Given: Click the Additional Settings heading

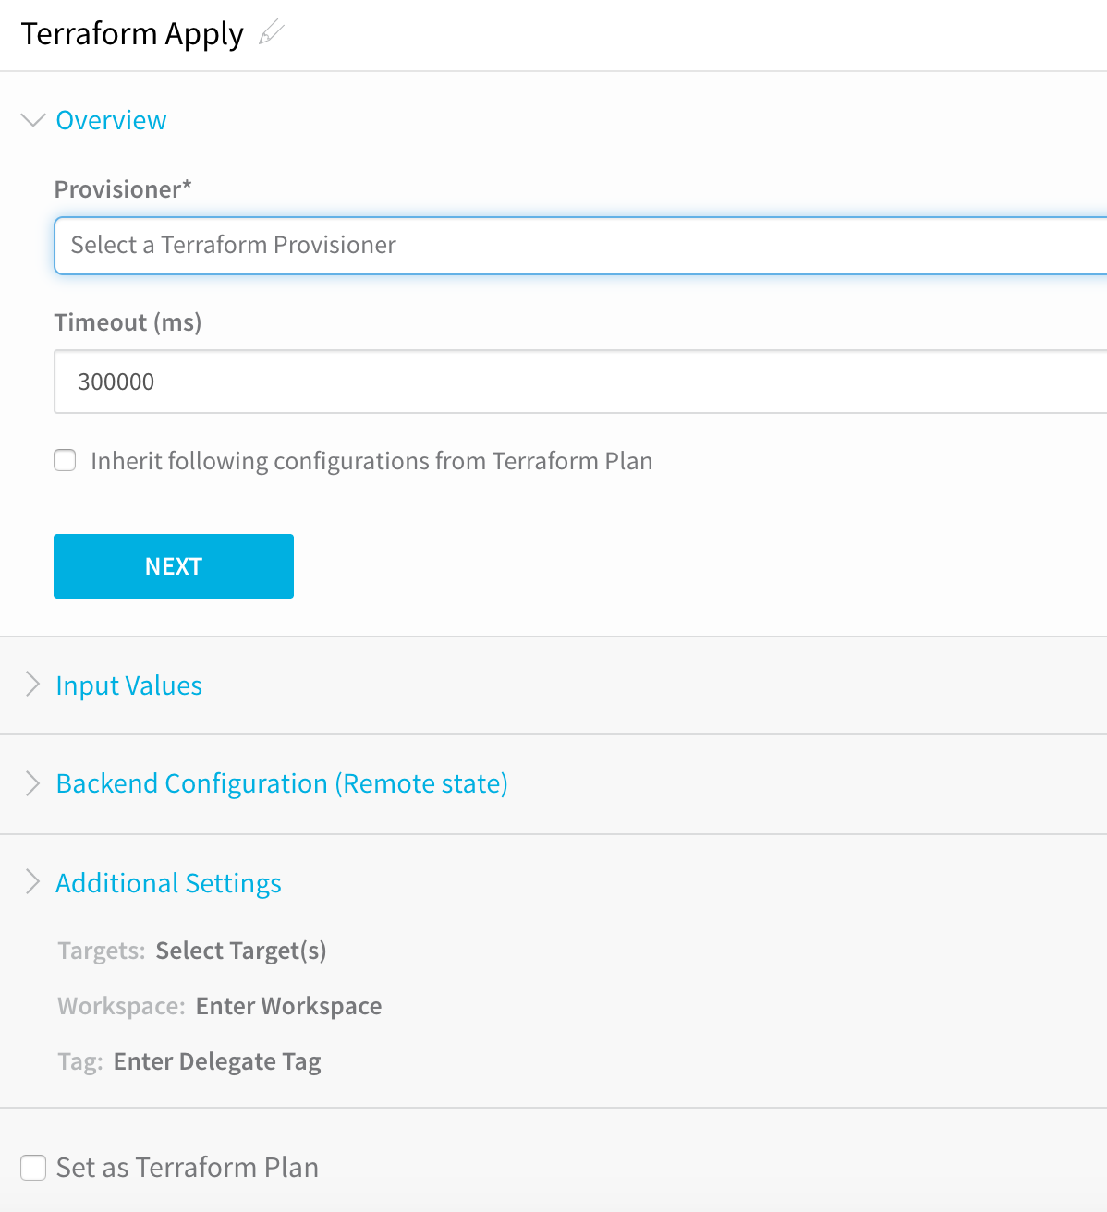Looking at the screenshot, I should (169, 883).
